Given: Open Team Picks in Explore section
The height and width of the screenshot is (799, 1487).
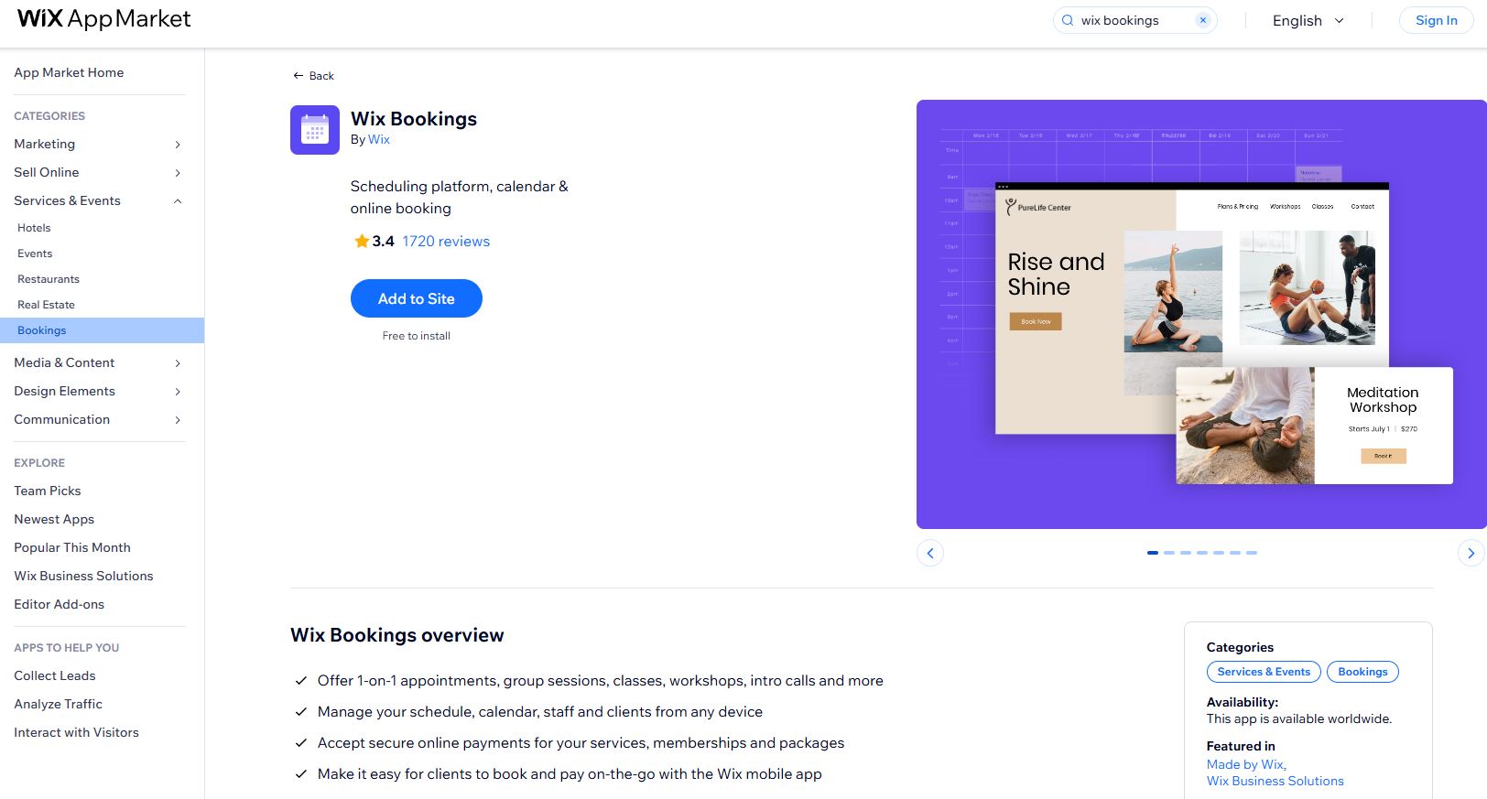Looking at the screenshot, I should (48, 491).
